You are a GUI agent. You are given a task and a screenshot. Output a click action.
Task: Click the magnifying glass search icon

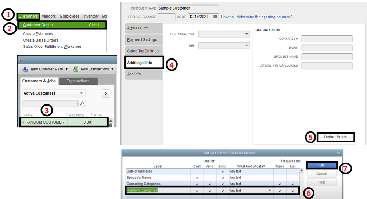click(82, 103)
